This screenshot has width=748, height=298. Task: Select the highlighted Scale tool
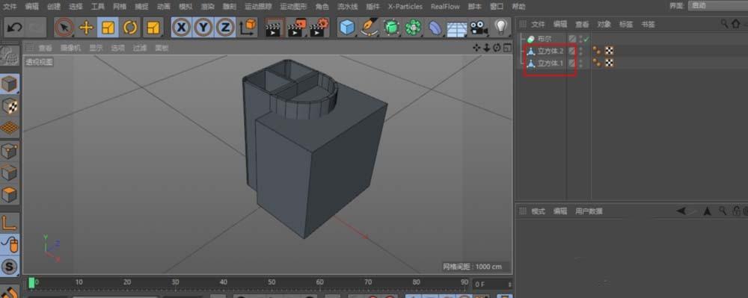(x=108, y=27)
